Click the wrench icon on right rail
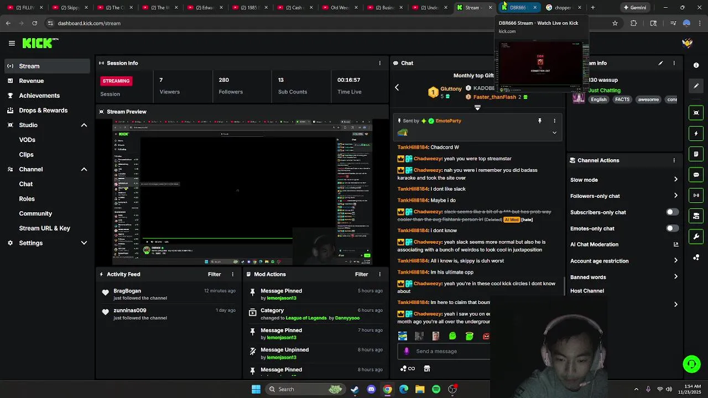This screenshot has height=398, width=708. pos(696,237)
